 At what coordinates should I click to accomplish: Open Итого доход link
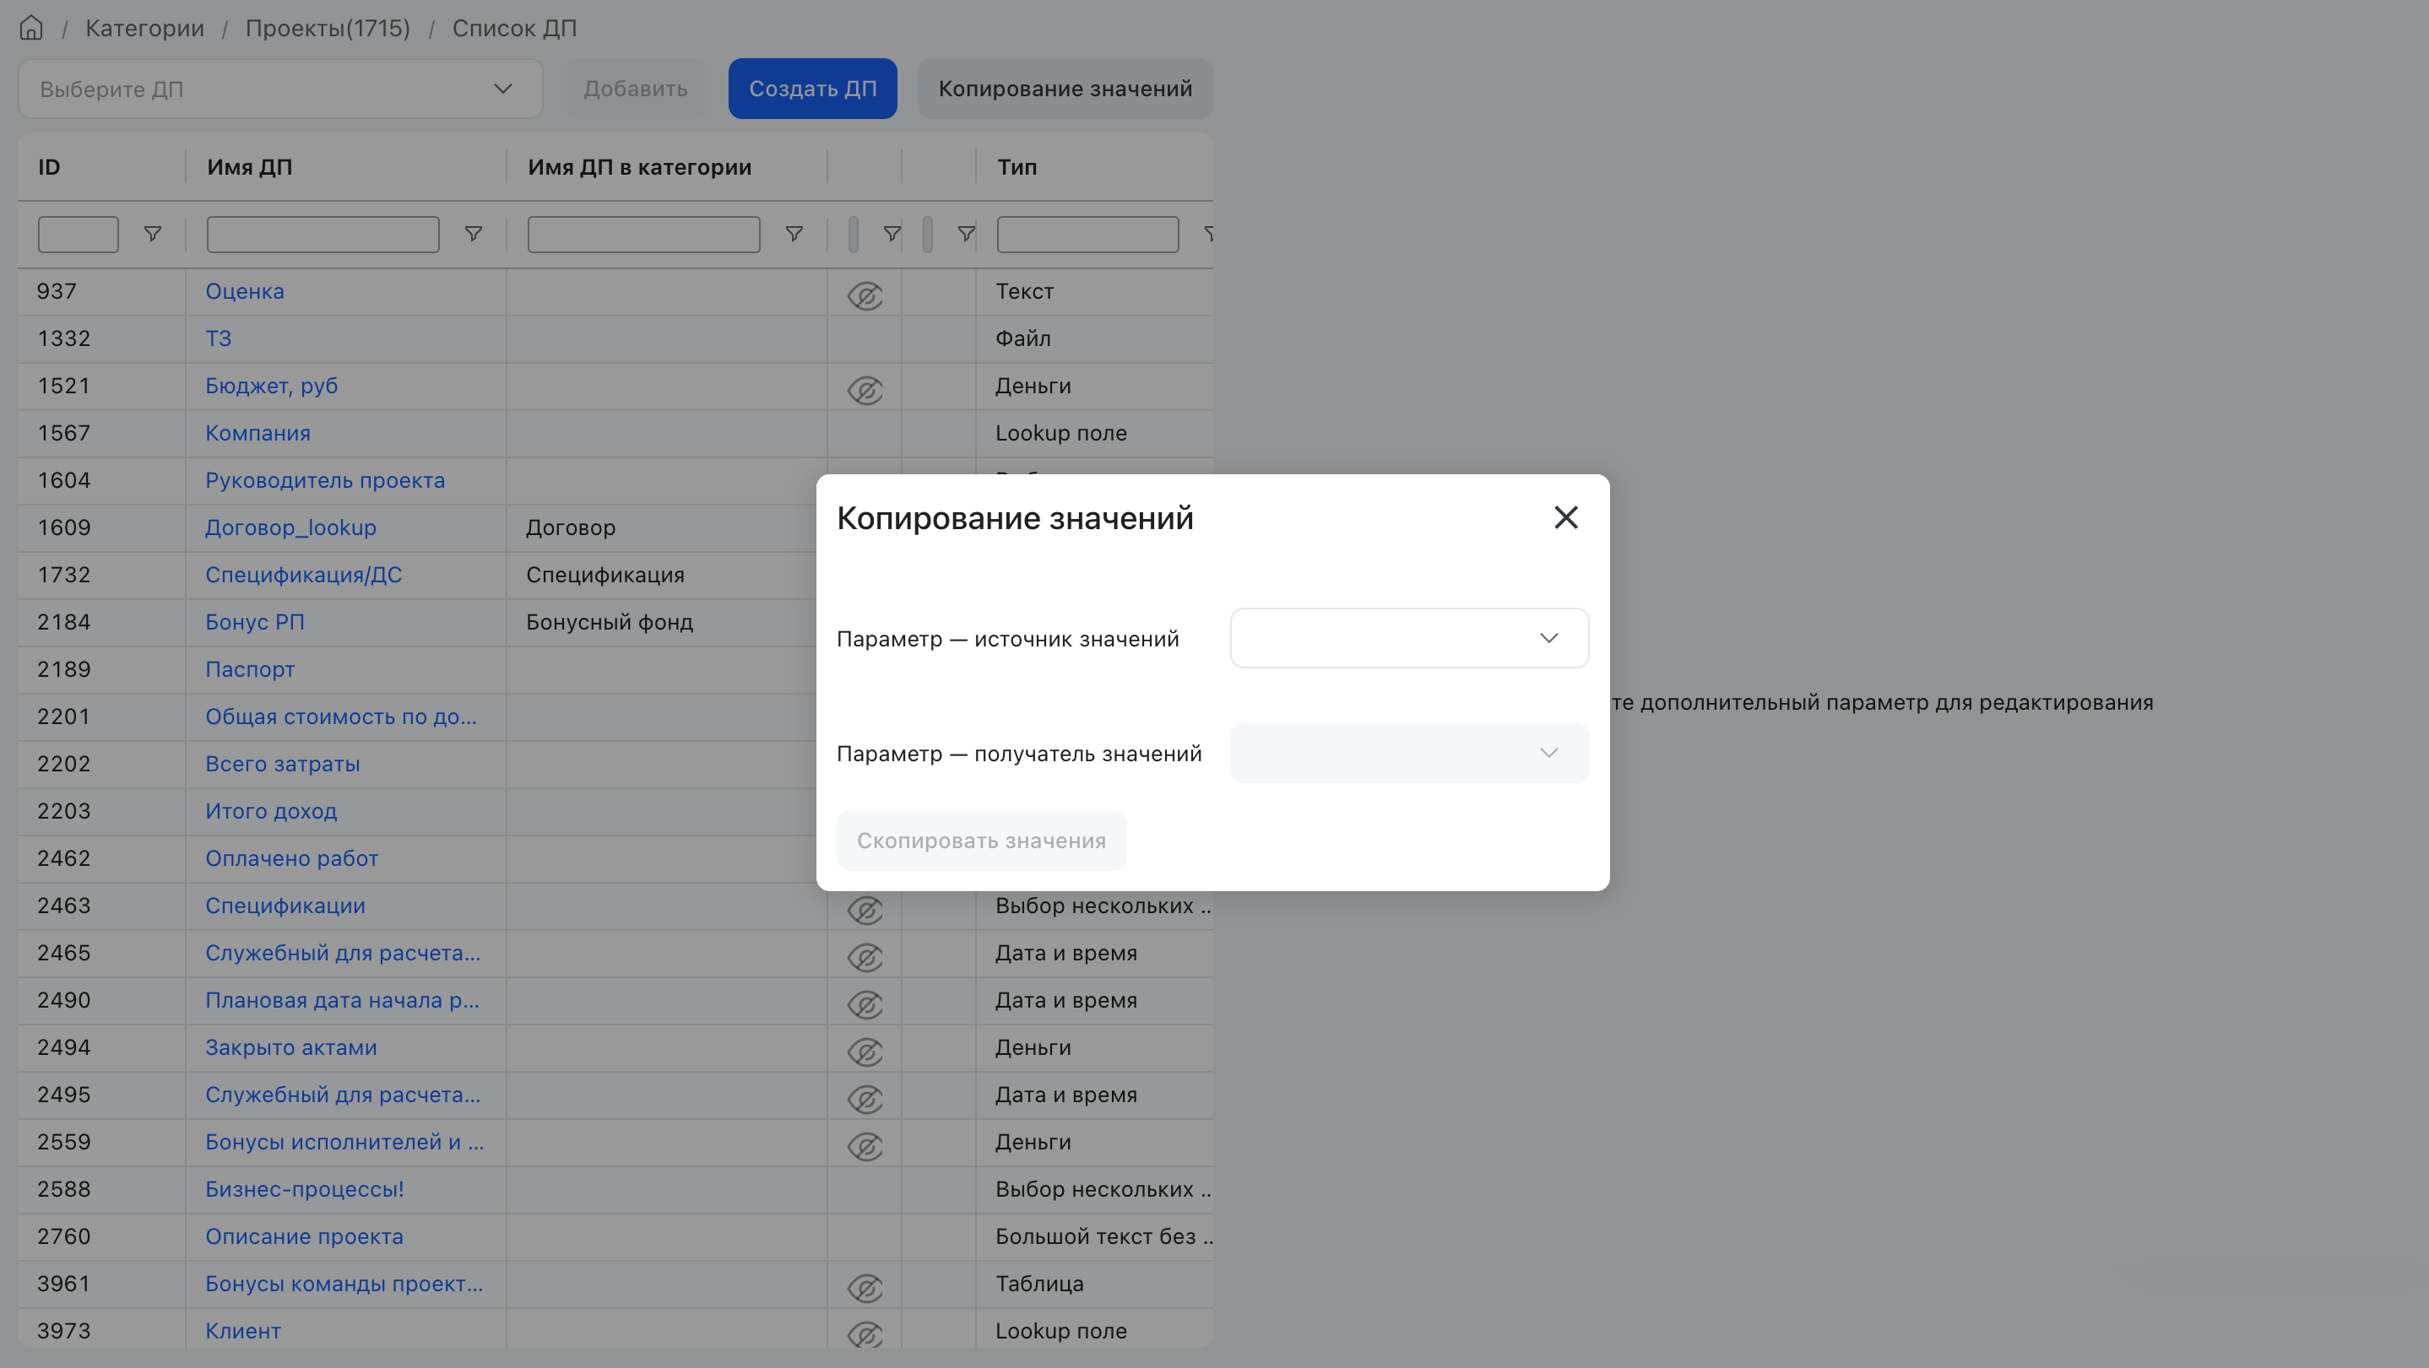pyautogui.click(x=271, y=811)
